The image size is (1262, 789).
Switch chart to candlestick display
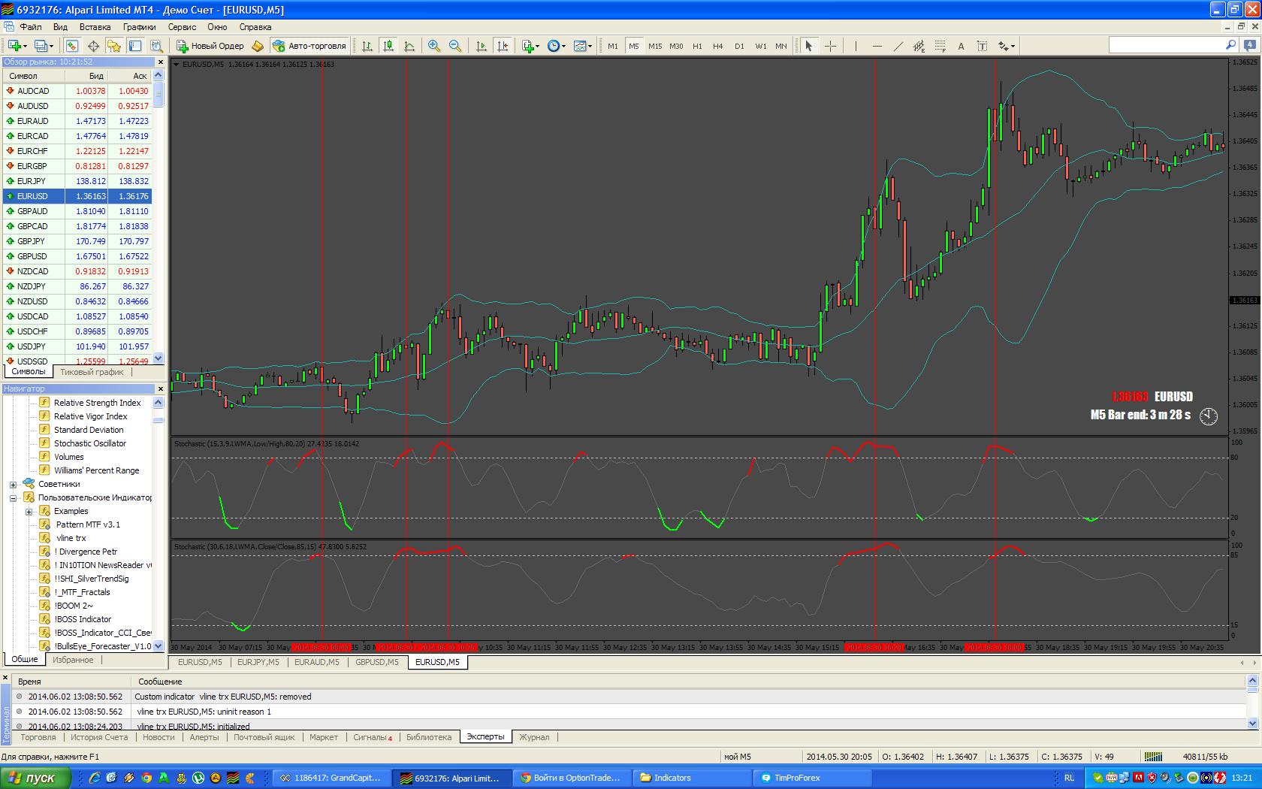pos(388,46)
